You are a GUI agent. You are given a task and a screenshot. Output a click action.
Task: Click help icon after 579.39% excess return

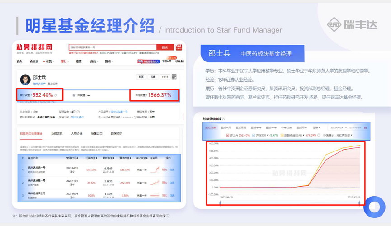[x=319, y=135]
